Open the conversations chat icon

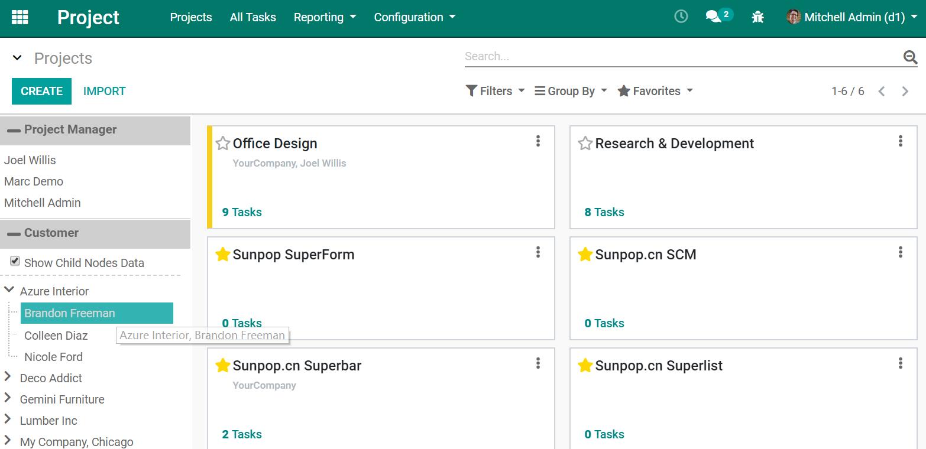coord(714,17)
